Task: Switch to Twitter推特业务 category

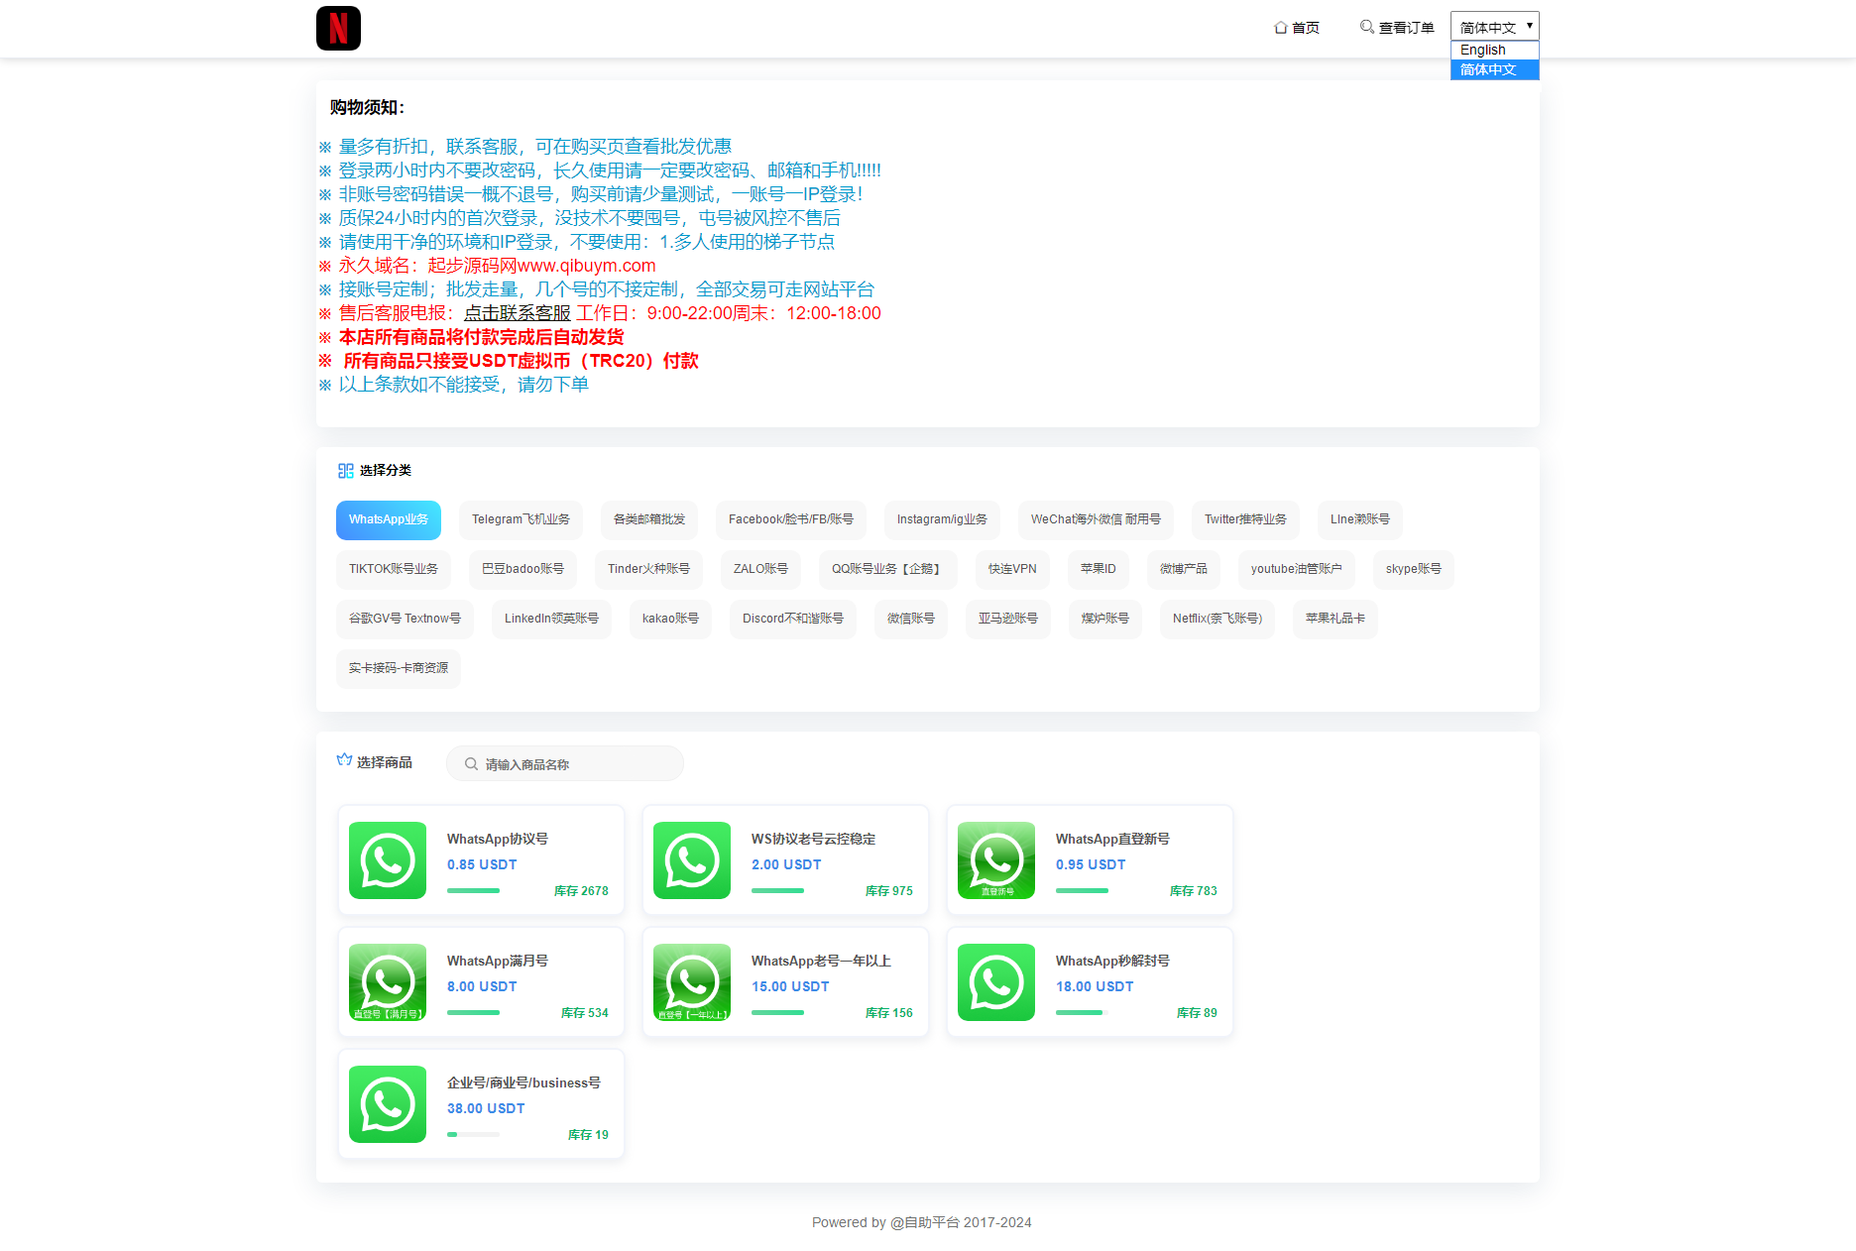Action: 1245,520
